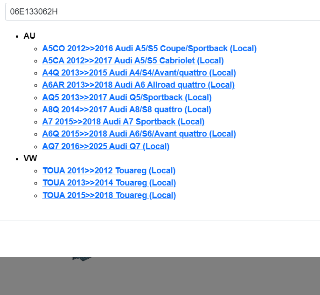Click the partially visible part image
320x295 pixels.
tap(83, 258)
